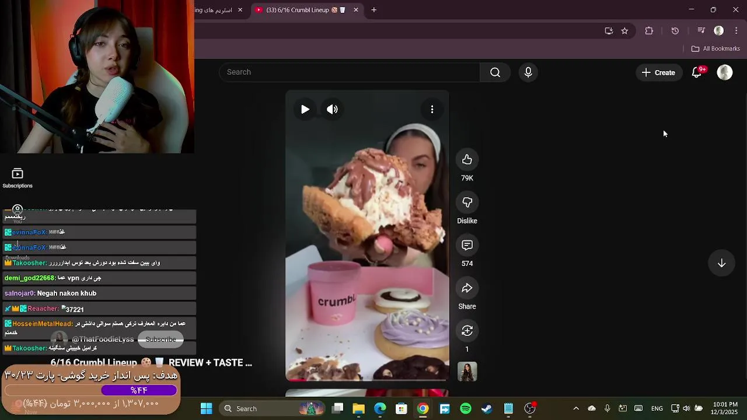The height and width of the screenshot is (420, 747).
Task: Open media controls icon in toolbar
Action: click(701, 31)
